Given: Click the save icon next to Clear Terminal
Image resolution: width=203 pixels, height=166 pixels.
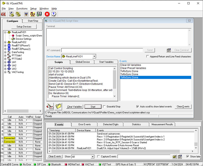Looking at the screenshot, I should pos(169,50).
